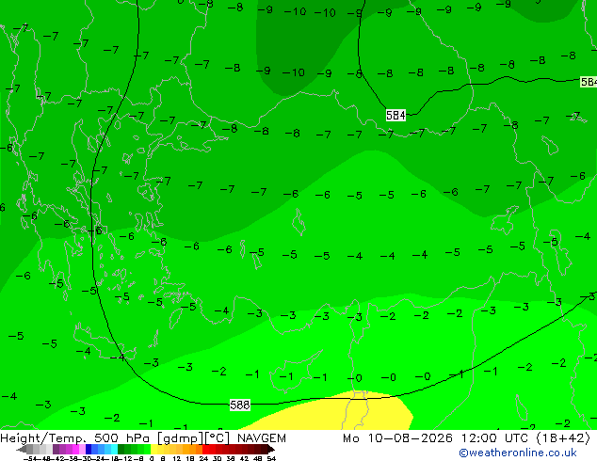597x461 pixels.
Task: Select the 'Height/Temp.' title text
Action: pyautogui.click(x=43, y=438)
